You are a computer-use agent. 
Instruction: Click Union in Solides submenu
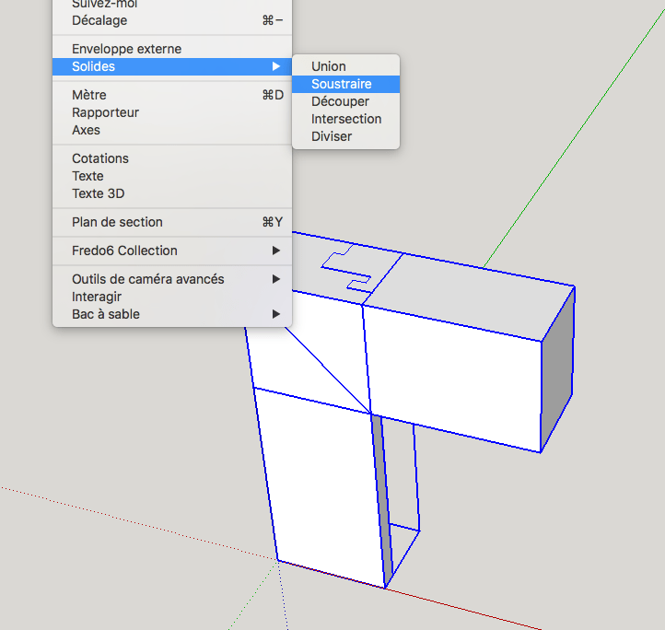tap(345, 66)
